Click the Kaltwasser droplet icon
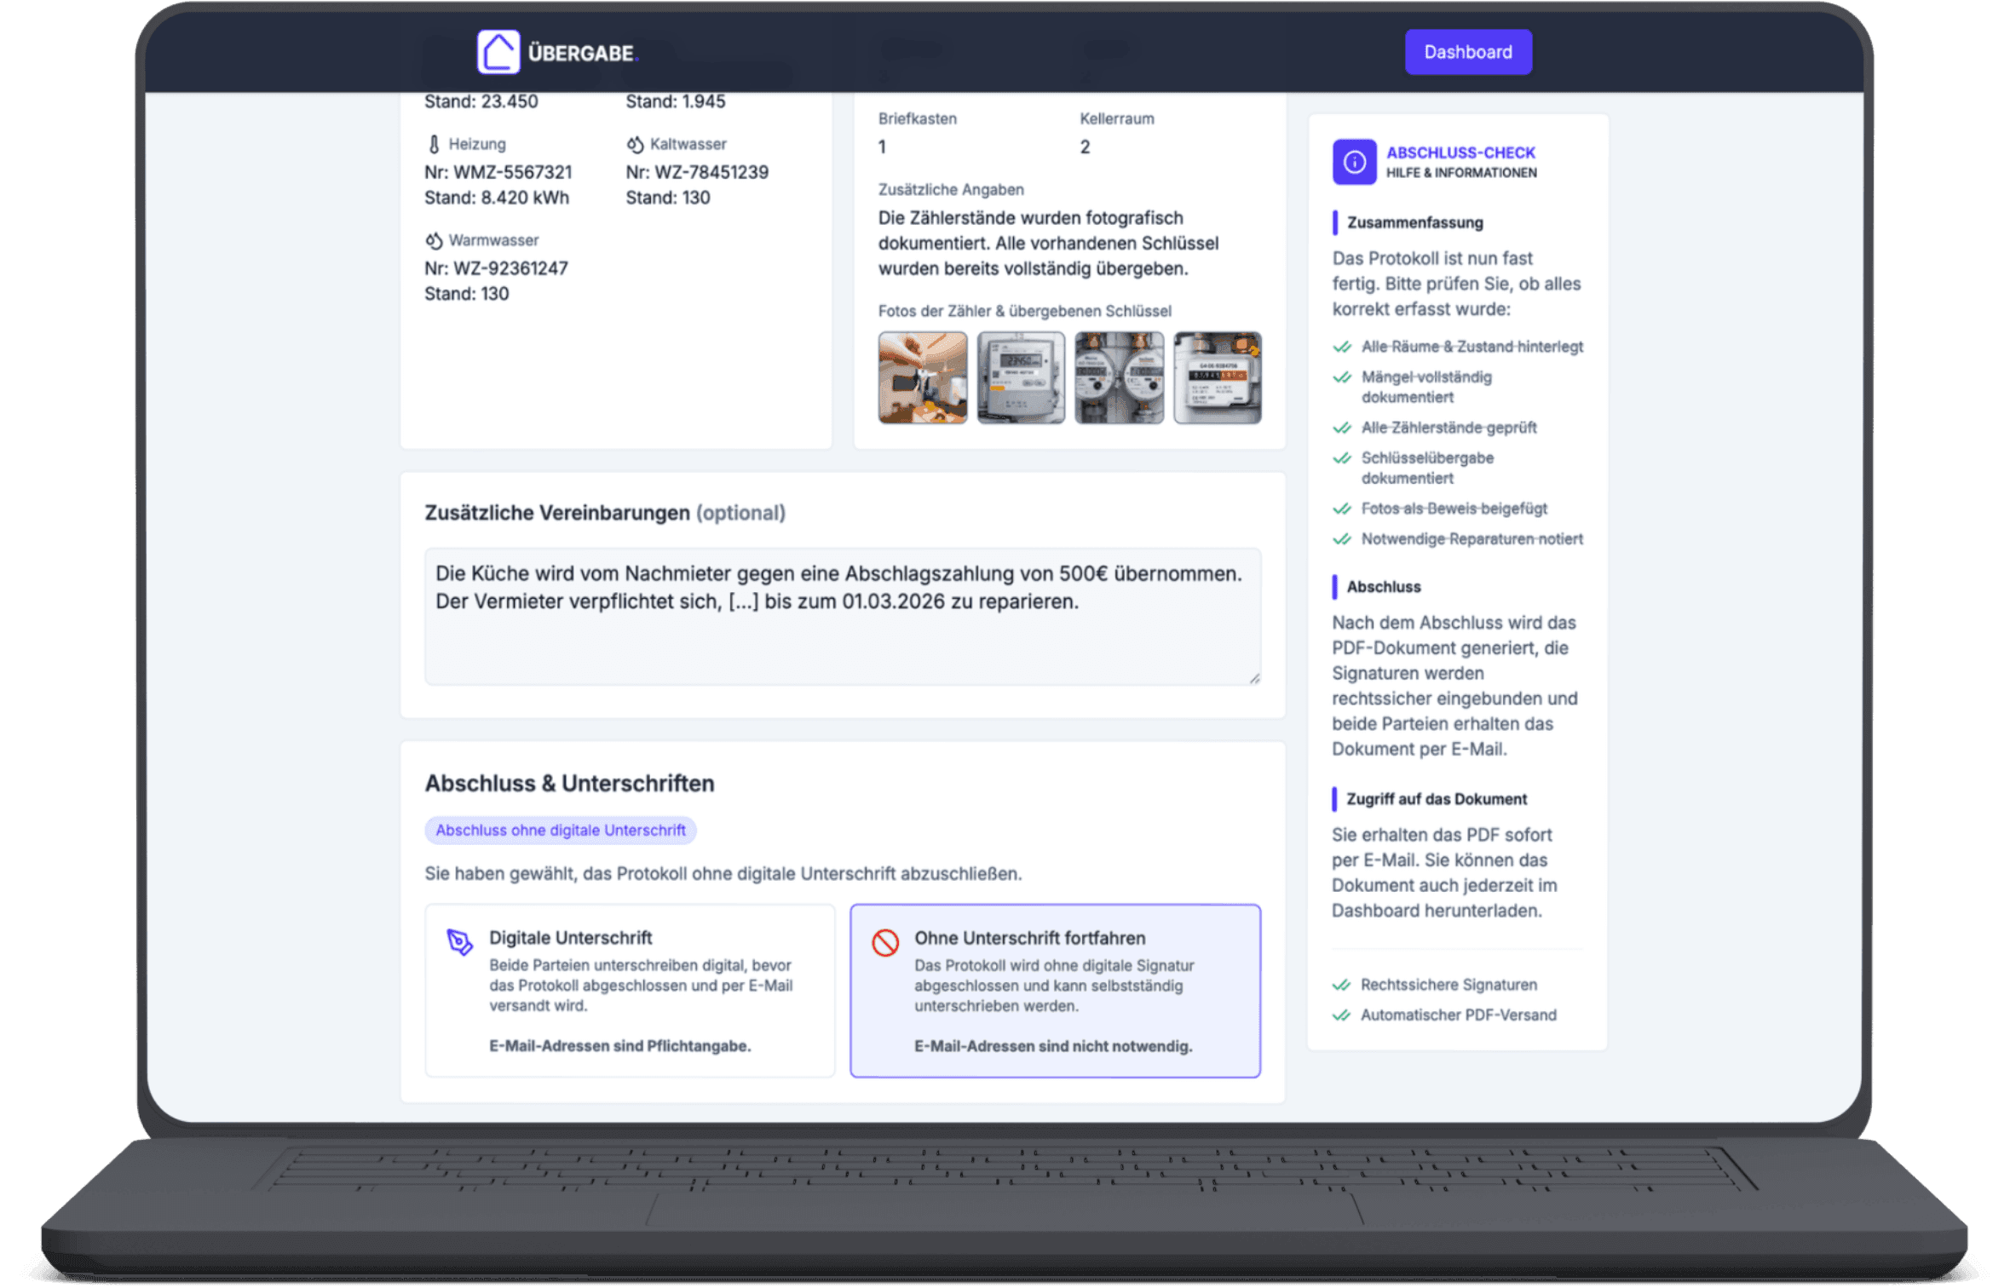The width and height of the screenshot is (2010, 1288). [634, 143]
